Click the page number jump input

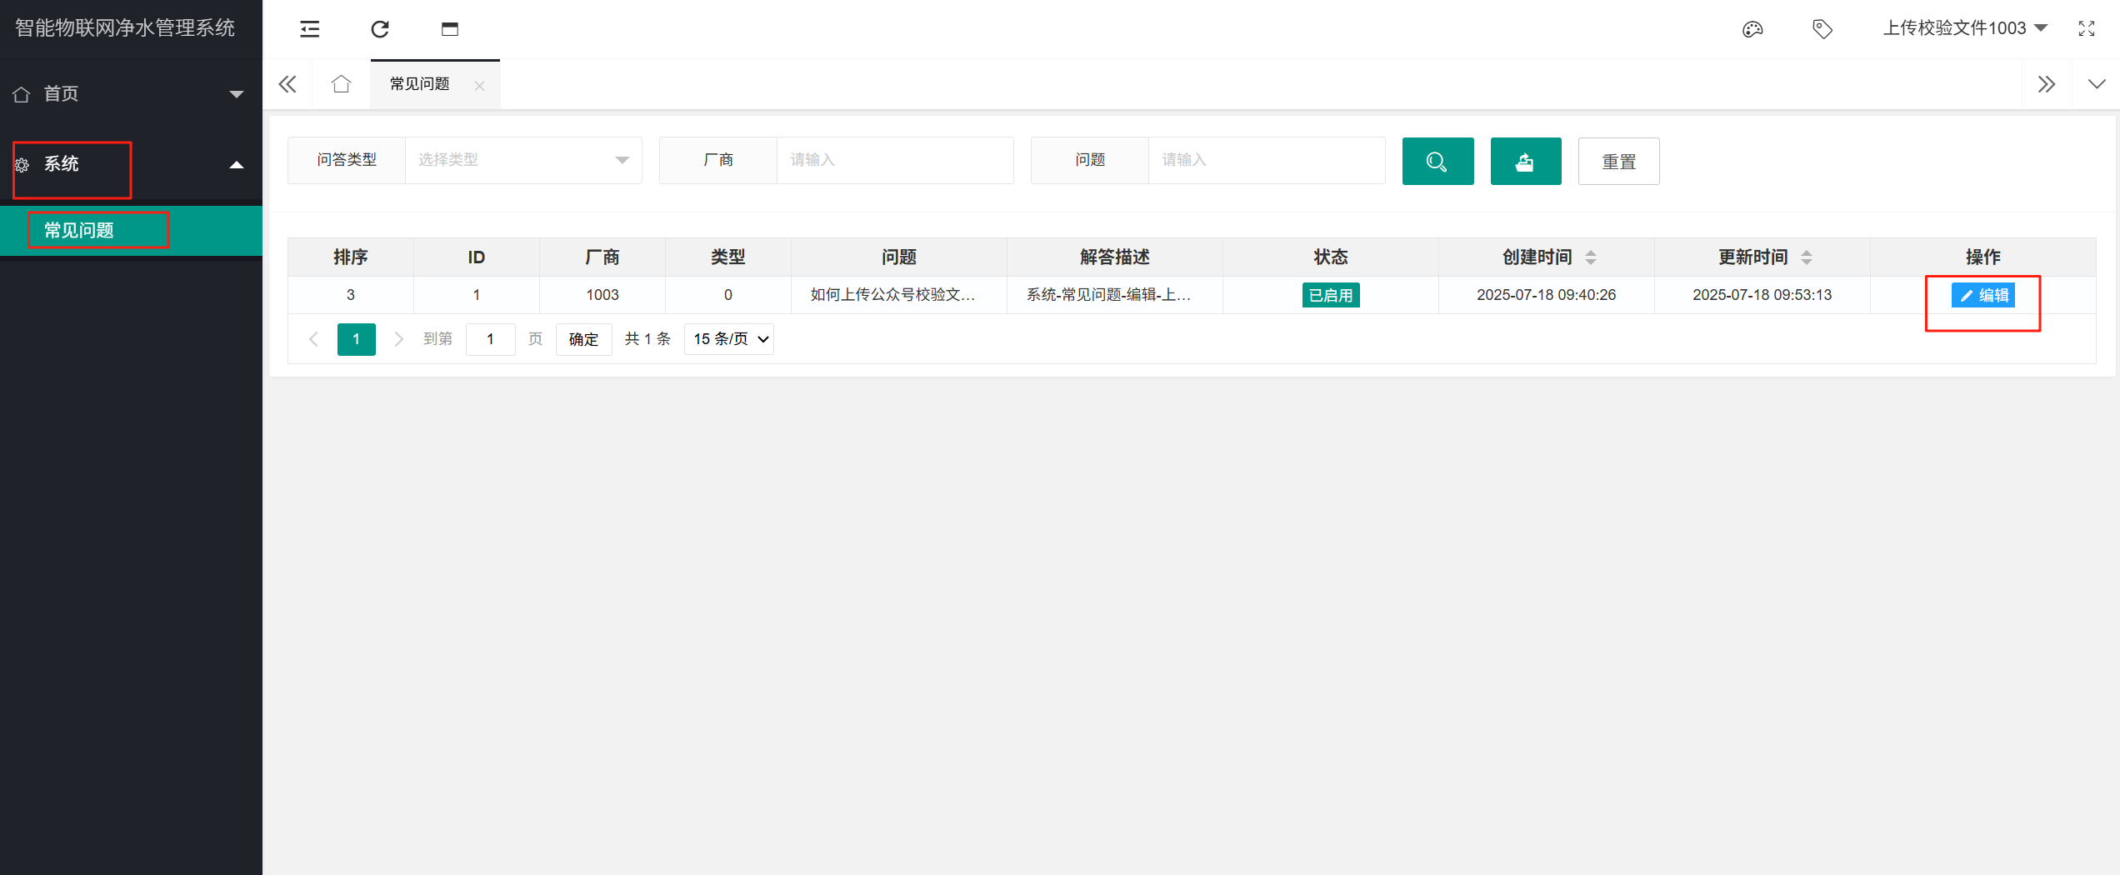click(x=490, y=339)
